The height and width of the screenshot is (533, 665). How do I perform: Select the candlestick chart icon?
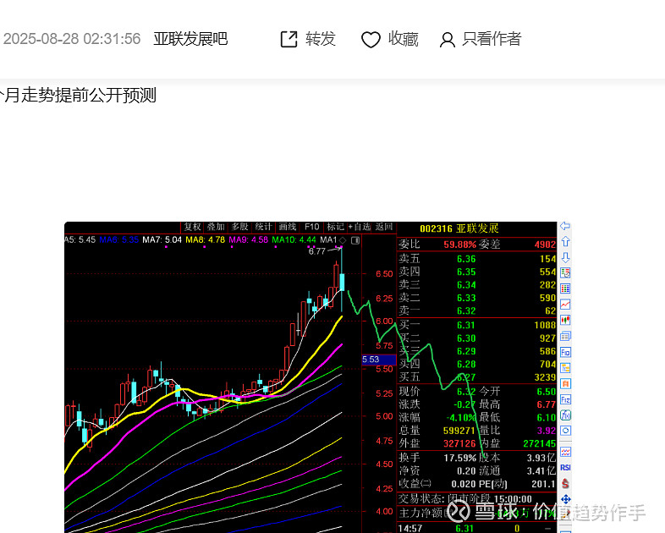click(565, 320)
